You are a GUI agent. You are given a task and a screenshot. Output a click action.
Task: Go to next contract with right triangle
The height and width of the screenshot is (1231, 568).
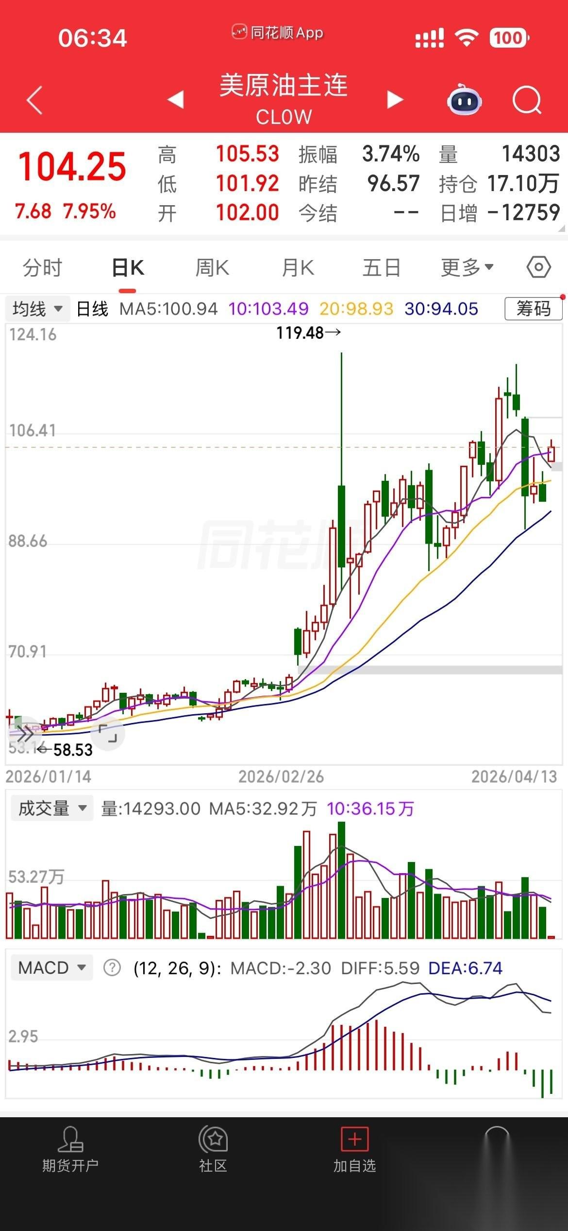point(395,100)
